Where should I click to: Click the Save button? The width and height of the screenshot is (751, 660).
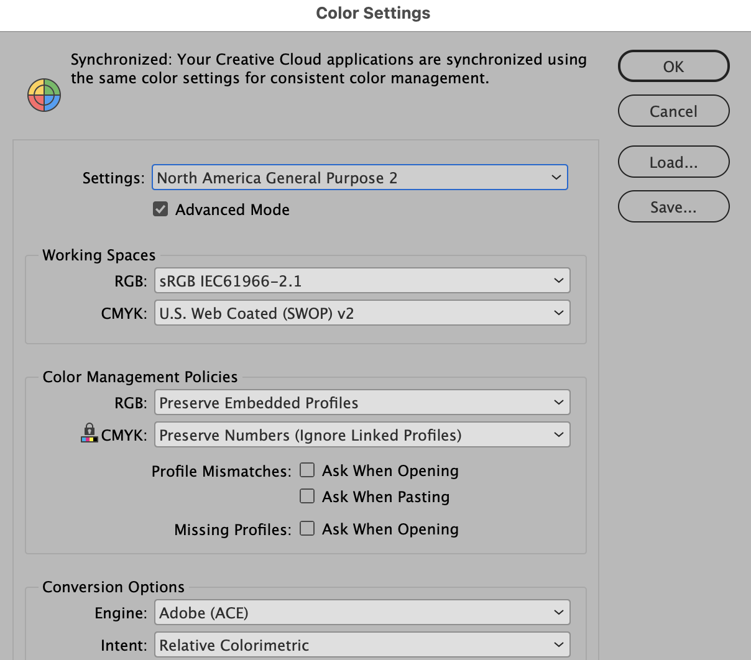[x=673, y=206]
